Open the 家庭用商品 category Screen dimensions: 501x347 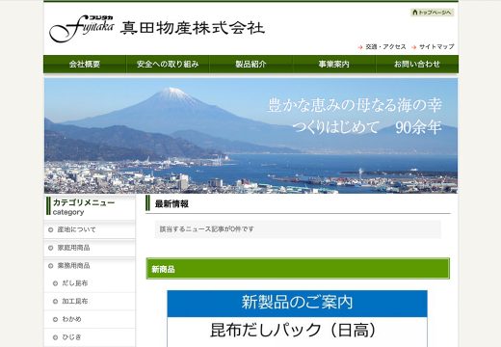(x=90, y=248)
